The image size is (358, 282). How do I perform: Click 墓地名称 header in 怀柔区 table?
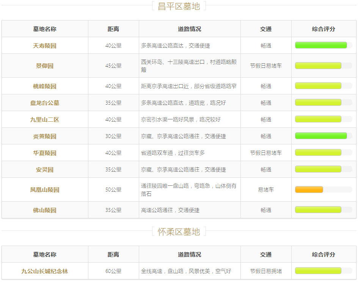click(x=44, y=254)
